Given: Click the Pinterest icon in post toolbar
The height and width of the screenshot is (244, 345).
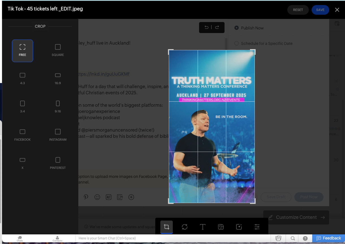Looking at the screenshot, I should 86,197.
